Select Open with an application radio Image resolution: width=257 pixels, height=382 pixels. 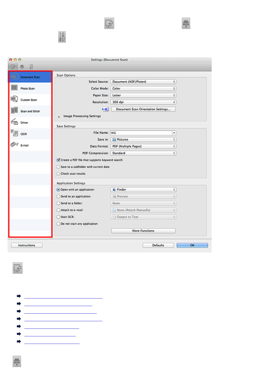tap(58, 190)
